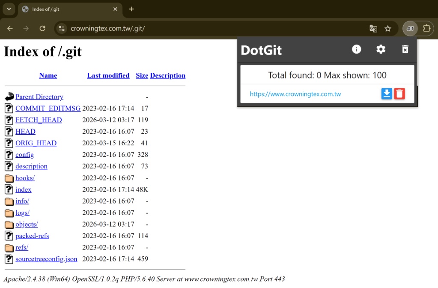Open the config file link
438x288 pixels.
24,155
